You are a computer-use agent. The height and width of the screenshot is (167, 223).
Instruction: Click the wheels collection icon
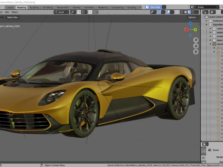pos(214,36)
